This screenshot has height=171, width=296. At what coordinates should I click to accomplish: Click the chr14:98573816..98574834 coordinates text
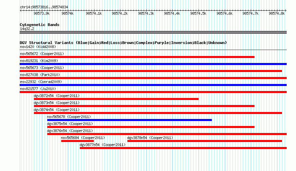click(x=44, y=7)
